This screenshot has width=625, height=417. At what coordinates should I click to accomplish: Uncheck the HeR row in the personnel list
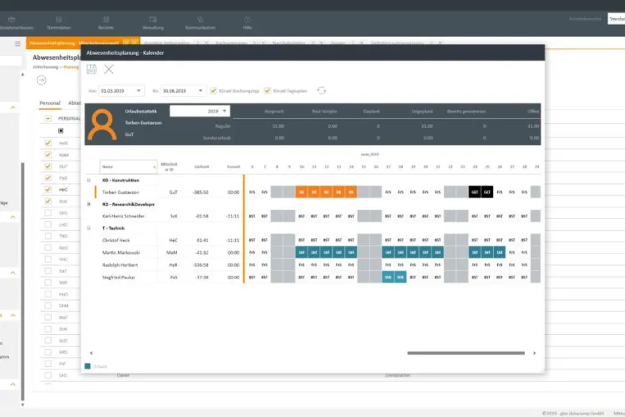tap(48, 143)
